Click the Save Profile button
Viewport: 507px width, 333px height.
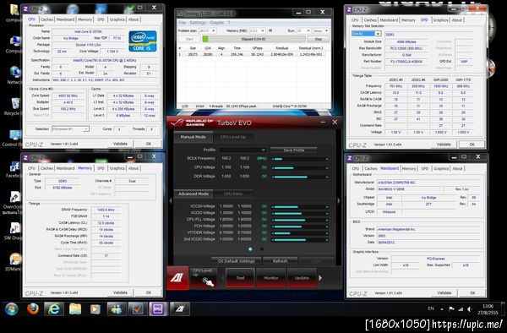coord(293,150)
